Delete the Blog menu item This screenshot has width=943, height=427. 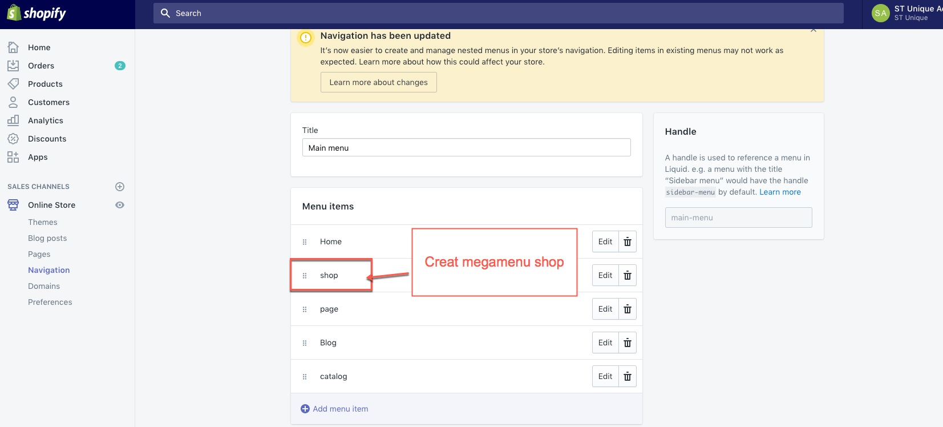click(x=628, y=343)
